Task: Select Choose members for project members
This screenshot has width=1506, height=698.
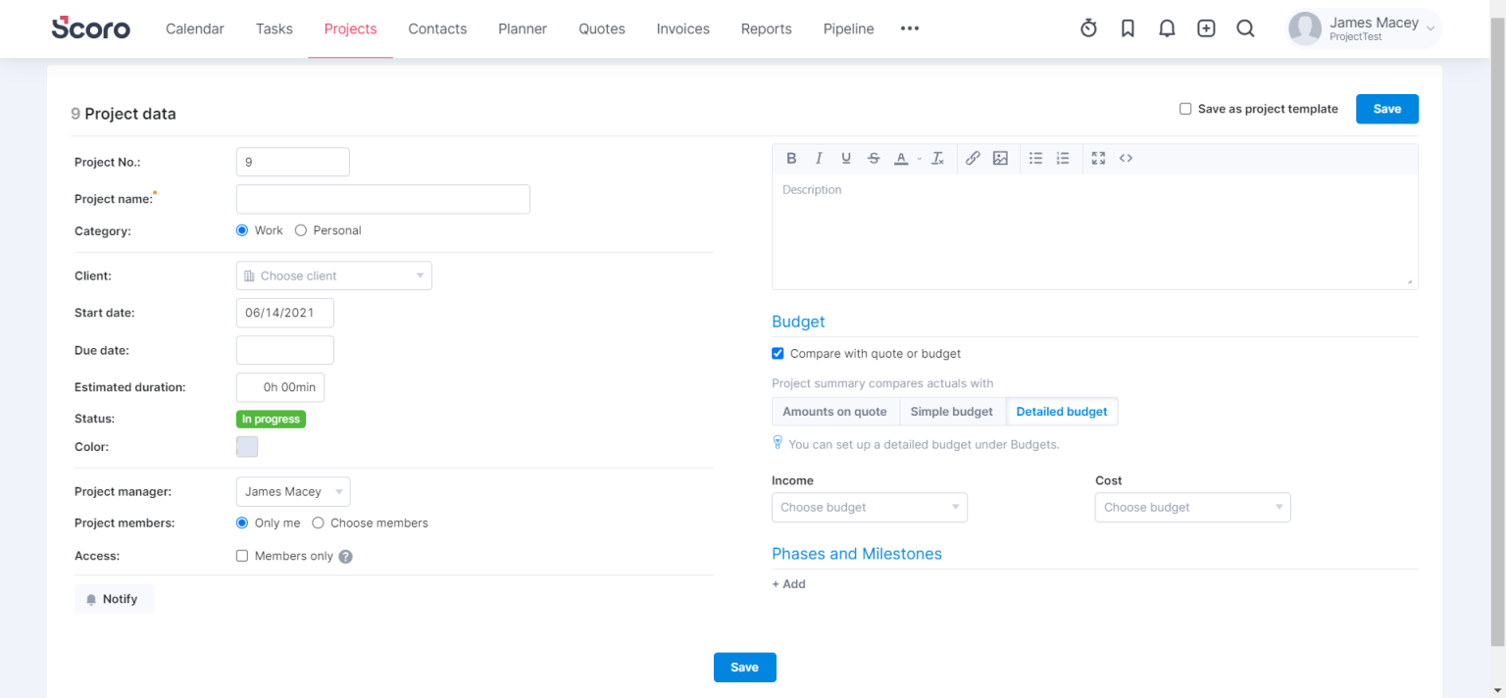Action: tap(318, 523)
